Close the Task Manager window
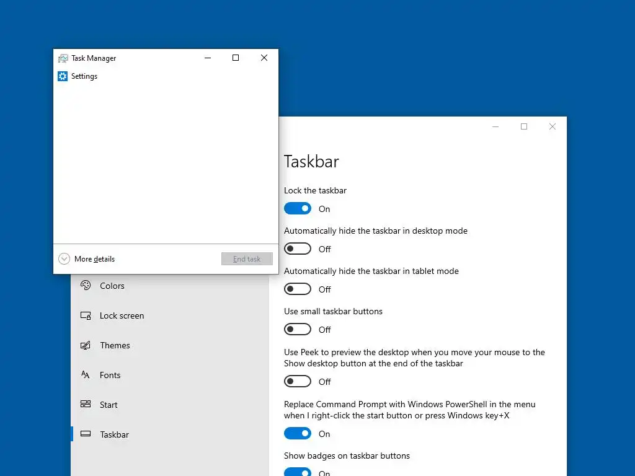This screenshot has width=635, height=476. pyautogui.click(x=264, y=58)
